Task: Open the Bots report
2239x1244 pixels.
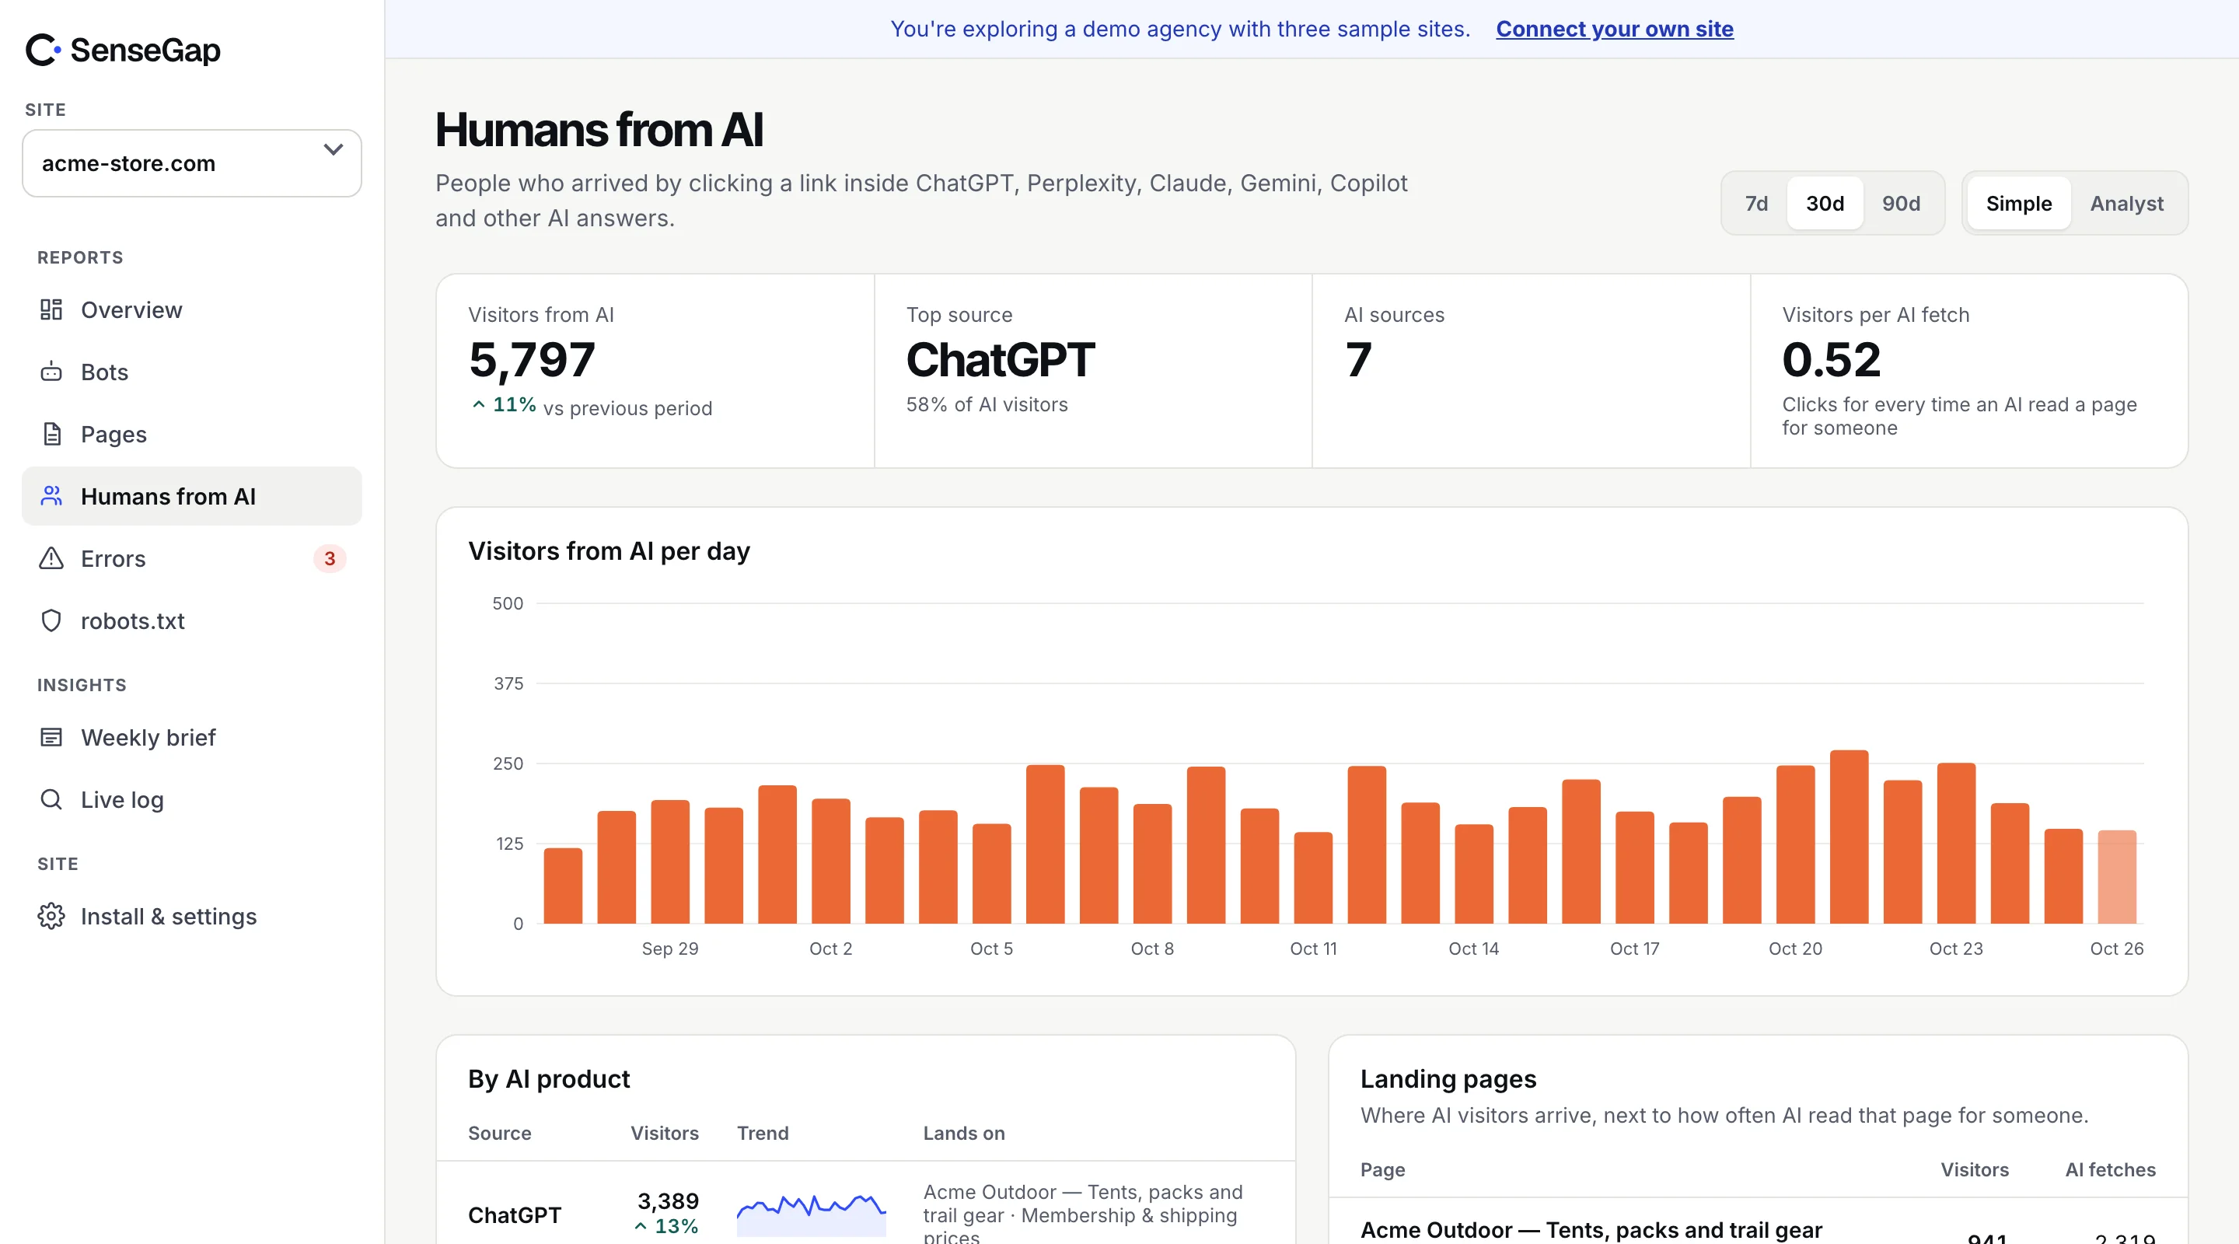Action: pyautogui.click(x=192, y=372)
